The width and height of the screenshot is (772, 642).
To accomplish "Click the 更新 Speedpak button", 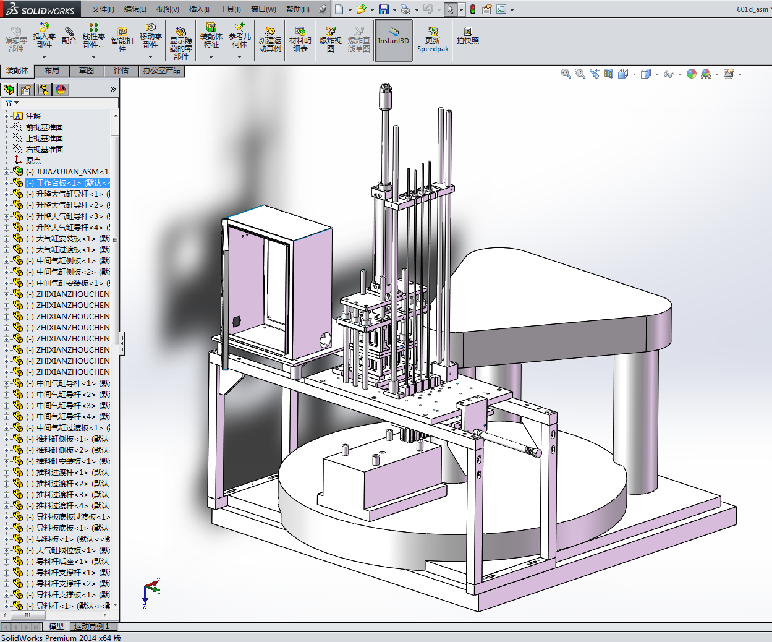I will [x=433, y=40].
